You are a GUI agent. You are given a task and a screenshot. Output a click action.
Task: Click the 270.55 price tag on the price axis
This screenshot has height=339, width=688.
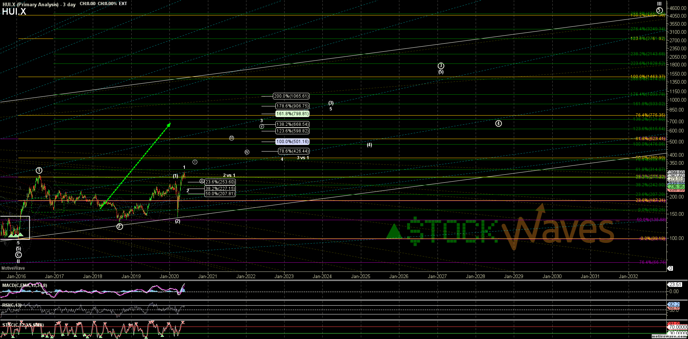[x=676, y=178]
